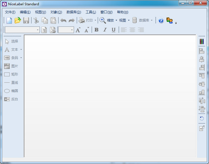The width and height of the screenshot is (209, 164).
Task: Open an existing label file
Action: coord(18,21)
